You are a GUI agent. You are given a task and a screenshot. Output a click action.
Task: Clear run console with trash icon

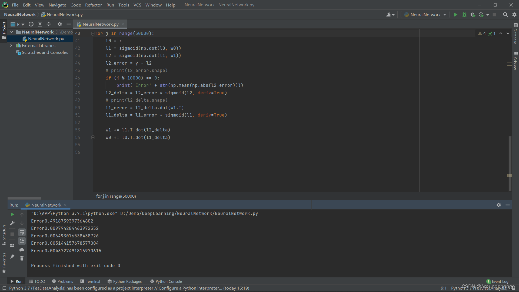coord(22,258)
